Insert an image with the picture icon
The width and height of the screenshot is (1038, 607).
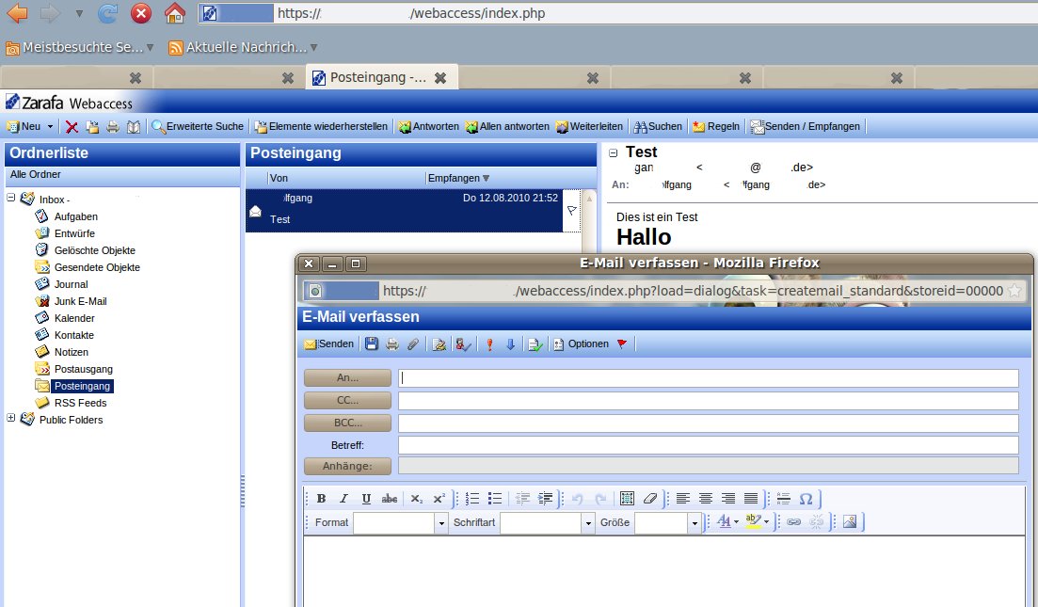850,522
